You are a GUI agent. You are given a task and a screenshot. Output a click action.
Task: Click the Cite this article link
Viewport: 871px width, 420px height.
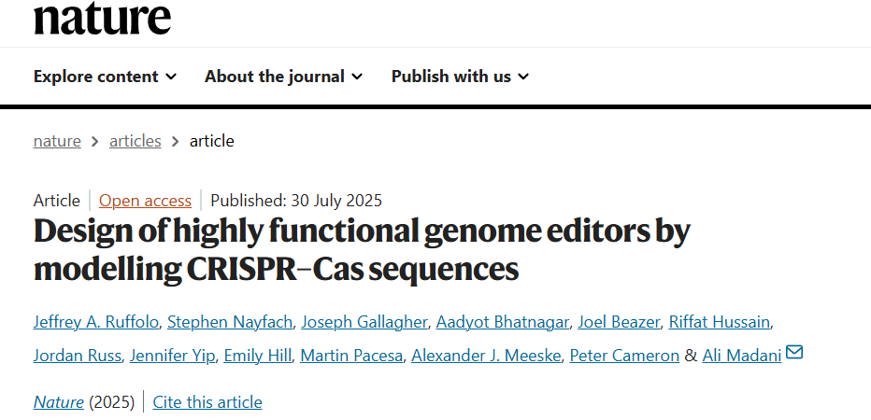click(207, 401)
